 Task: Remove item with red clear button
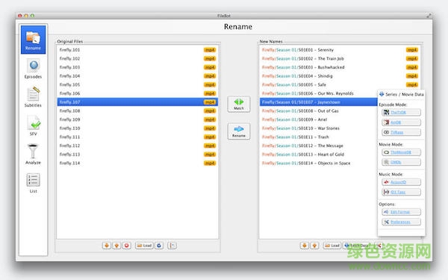[x=127, y=246]
